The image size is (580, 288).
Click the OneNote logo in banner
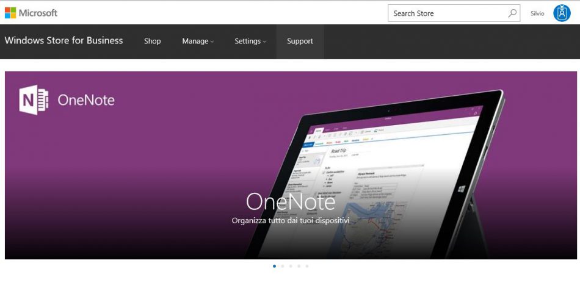point(67,100)
